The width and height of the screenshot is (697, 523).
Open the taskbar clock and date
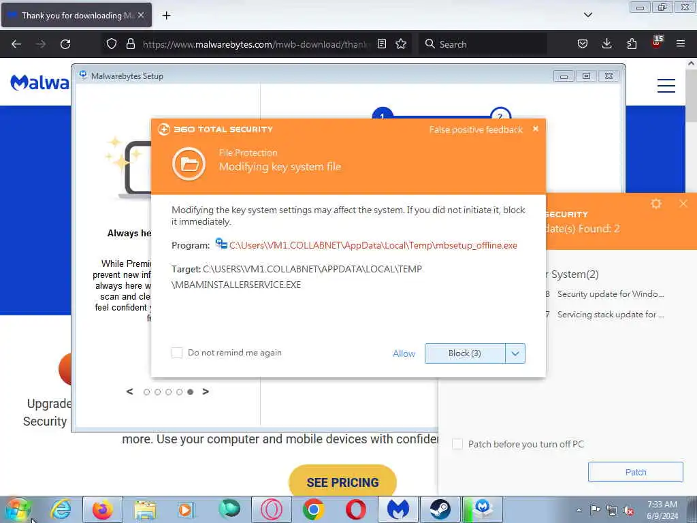click(x=662, y=510)
